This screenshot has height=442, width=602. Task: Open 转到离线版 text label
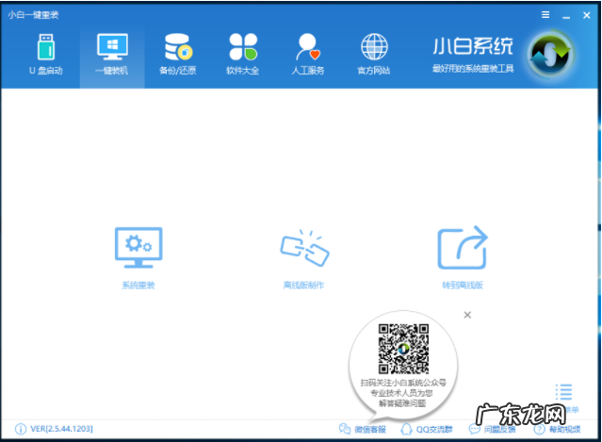[x=463, y=286]
